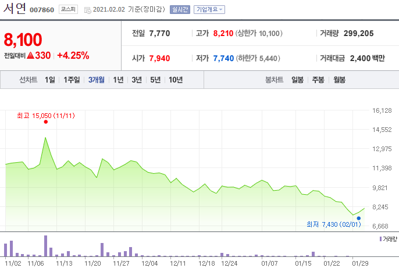Select the 3년 line chart tab
This screenshot has width=399, height=268.
pos(137,80)
